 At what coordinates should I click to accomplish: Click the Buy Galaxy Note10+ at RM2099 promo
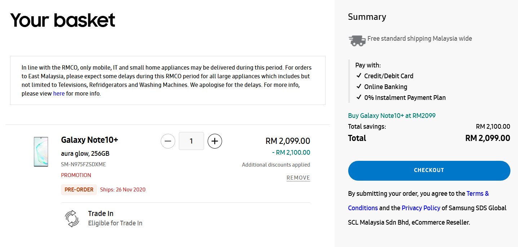(392, 116)
